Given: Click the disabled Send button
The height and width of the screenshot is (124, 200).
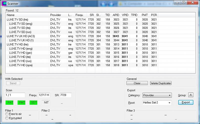Looking at the screenshot, I should (x=13, y=83).
